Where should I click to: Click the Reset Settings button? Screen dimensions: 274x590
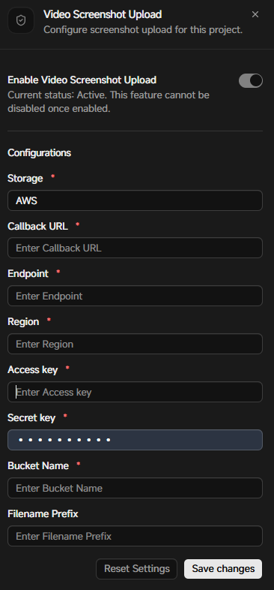[x=136, y=568]
